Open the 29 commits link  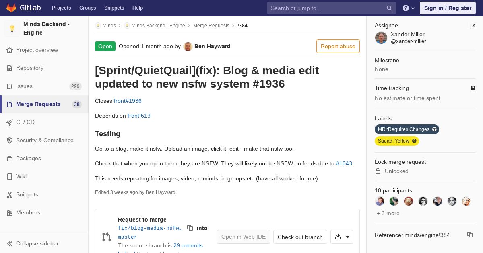(x=188, y=245)
